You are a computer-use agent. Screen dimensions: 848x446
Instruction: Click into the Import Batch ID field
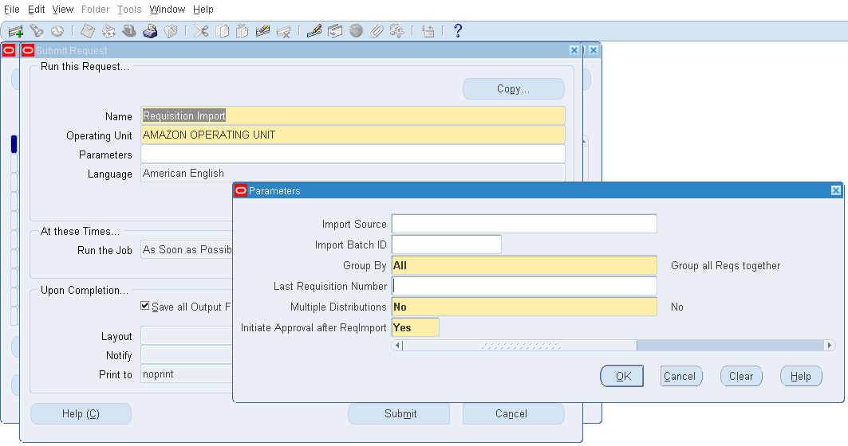click(446, 244)
